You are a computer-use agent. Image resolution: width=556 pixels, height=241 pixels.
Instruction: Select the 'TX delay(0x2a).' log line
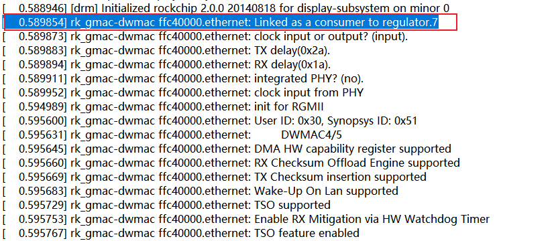[x=166, y=51]
